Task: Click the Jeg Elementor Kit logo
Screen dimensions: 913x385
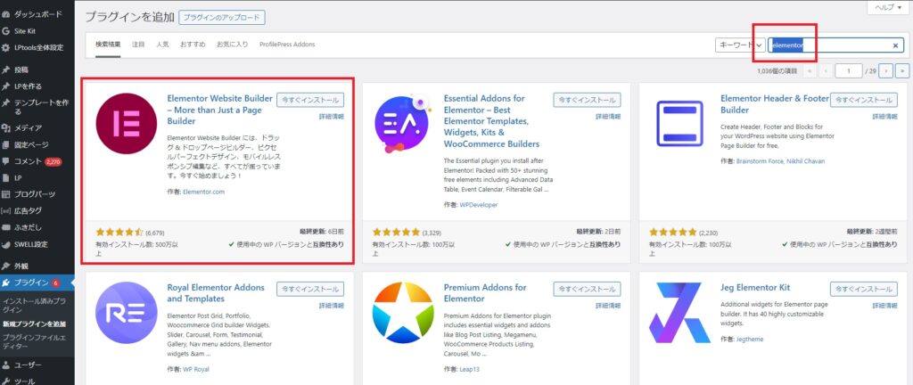Action: tap(679, 312)
